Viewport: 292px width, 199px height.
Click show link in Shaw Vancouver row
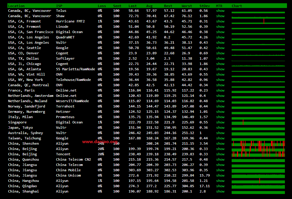pyautogui.click(x=220, y=16)
